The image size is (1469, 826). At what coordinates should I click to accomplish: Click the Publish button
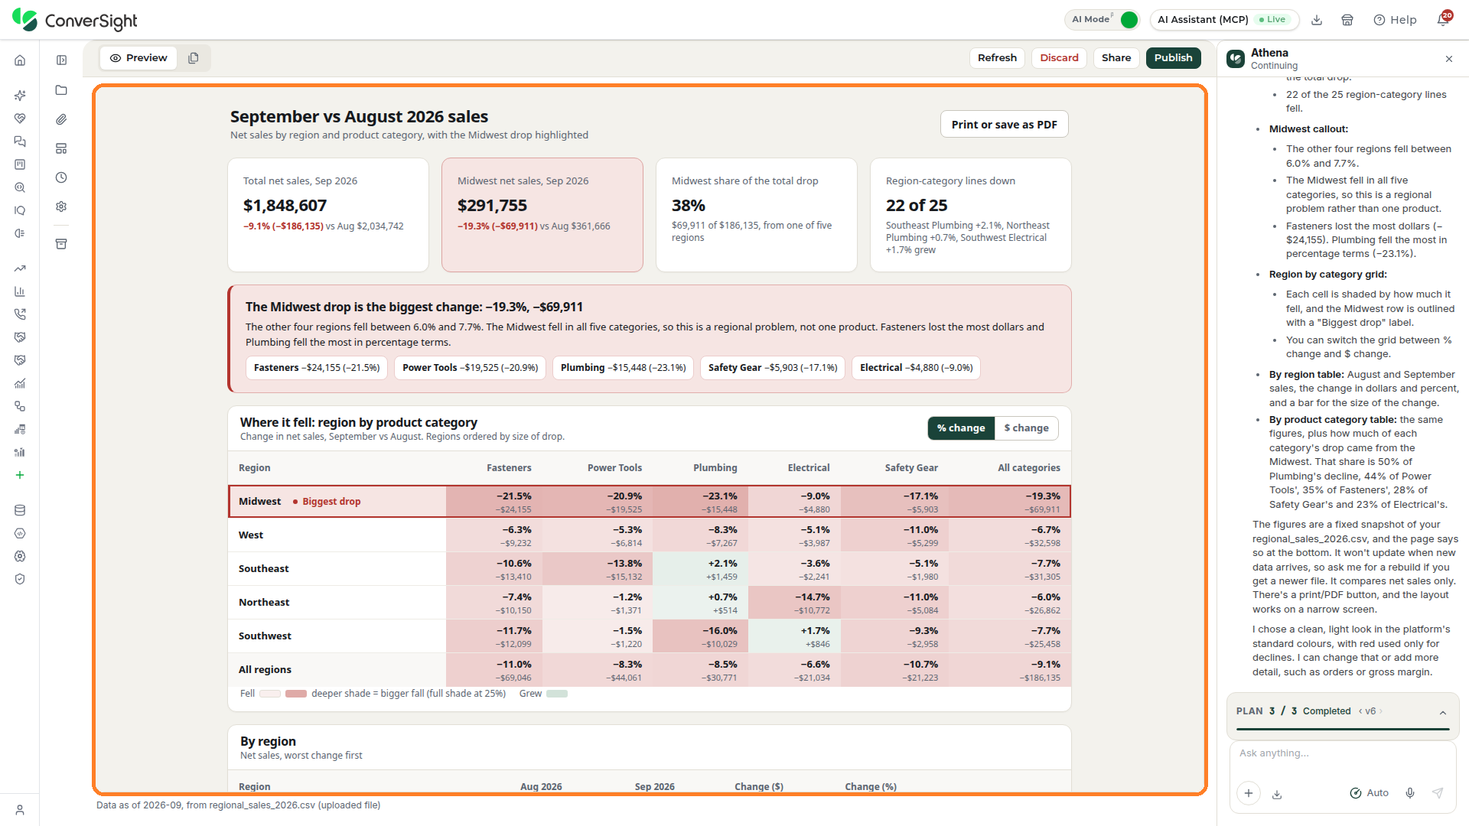(x=1173, y=58)
